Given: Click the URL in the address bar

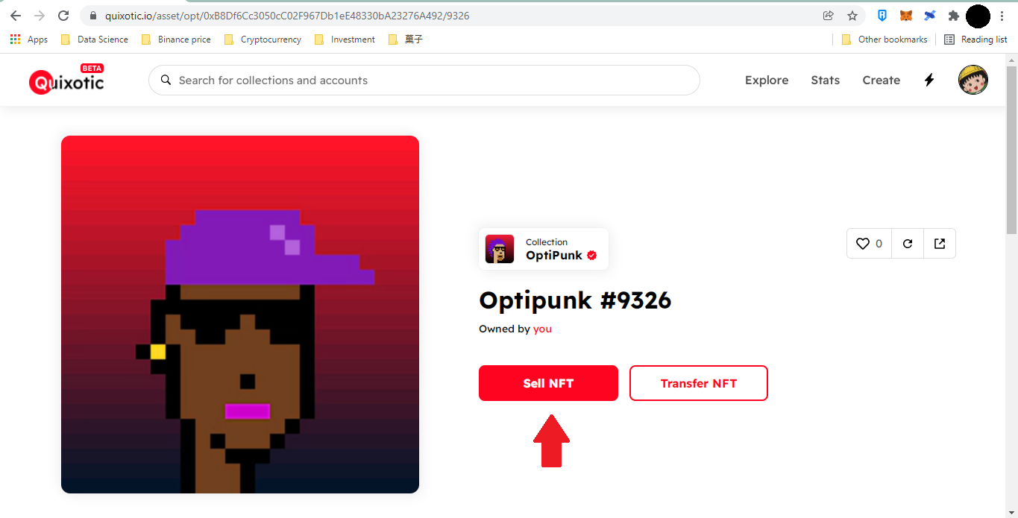Looking at the screenshot, I should coord(287,16).
